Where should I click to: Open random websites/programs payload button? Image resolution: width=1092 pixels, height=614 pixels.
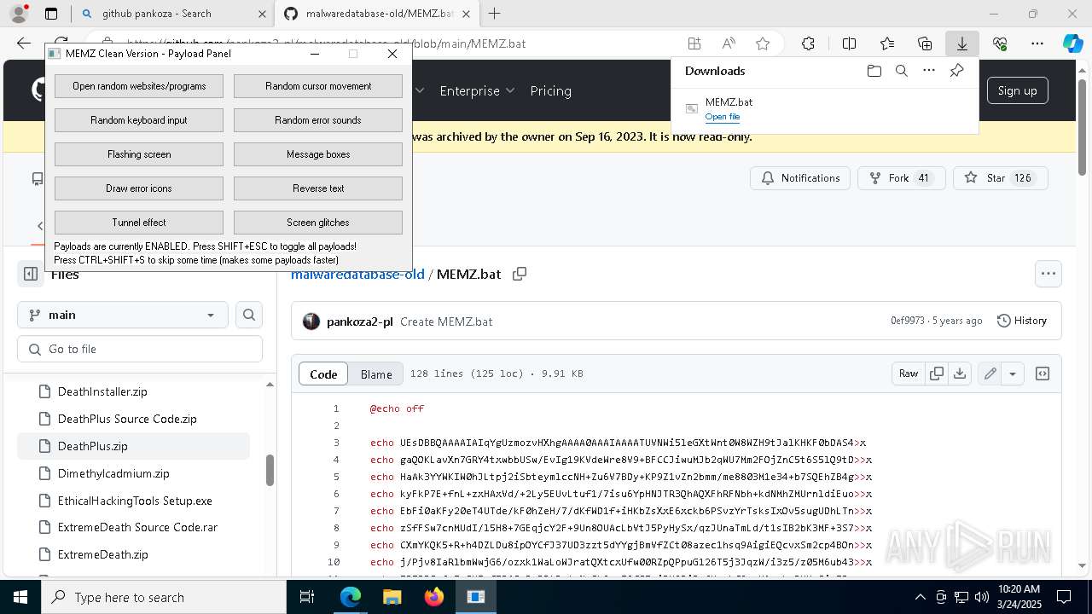click(139, 86)
